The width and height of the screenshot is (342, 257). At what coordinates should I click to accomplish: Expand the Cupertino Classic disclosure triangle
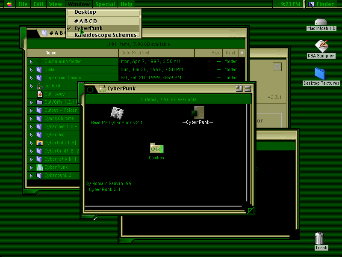click(x=31, y=78)
